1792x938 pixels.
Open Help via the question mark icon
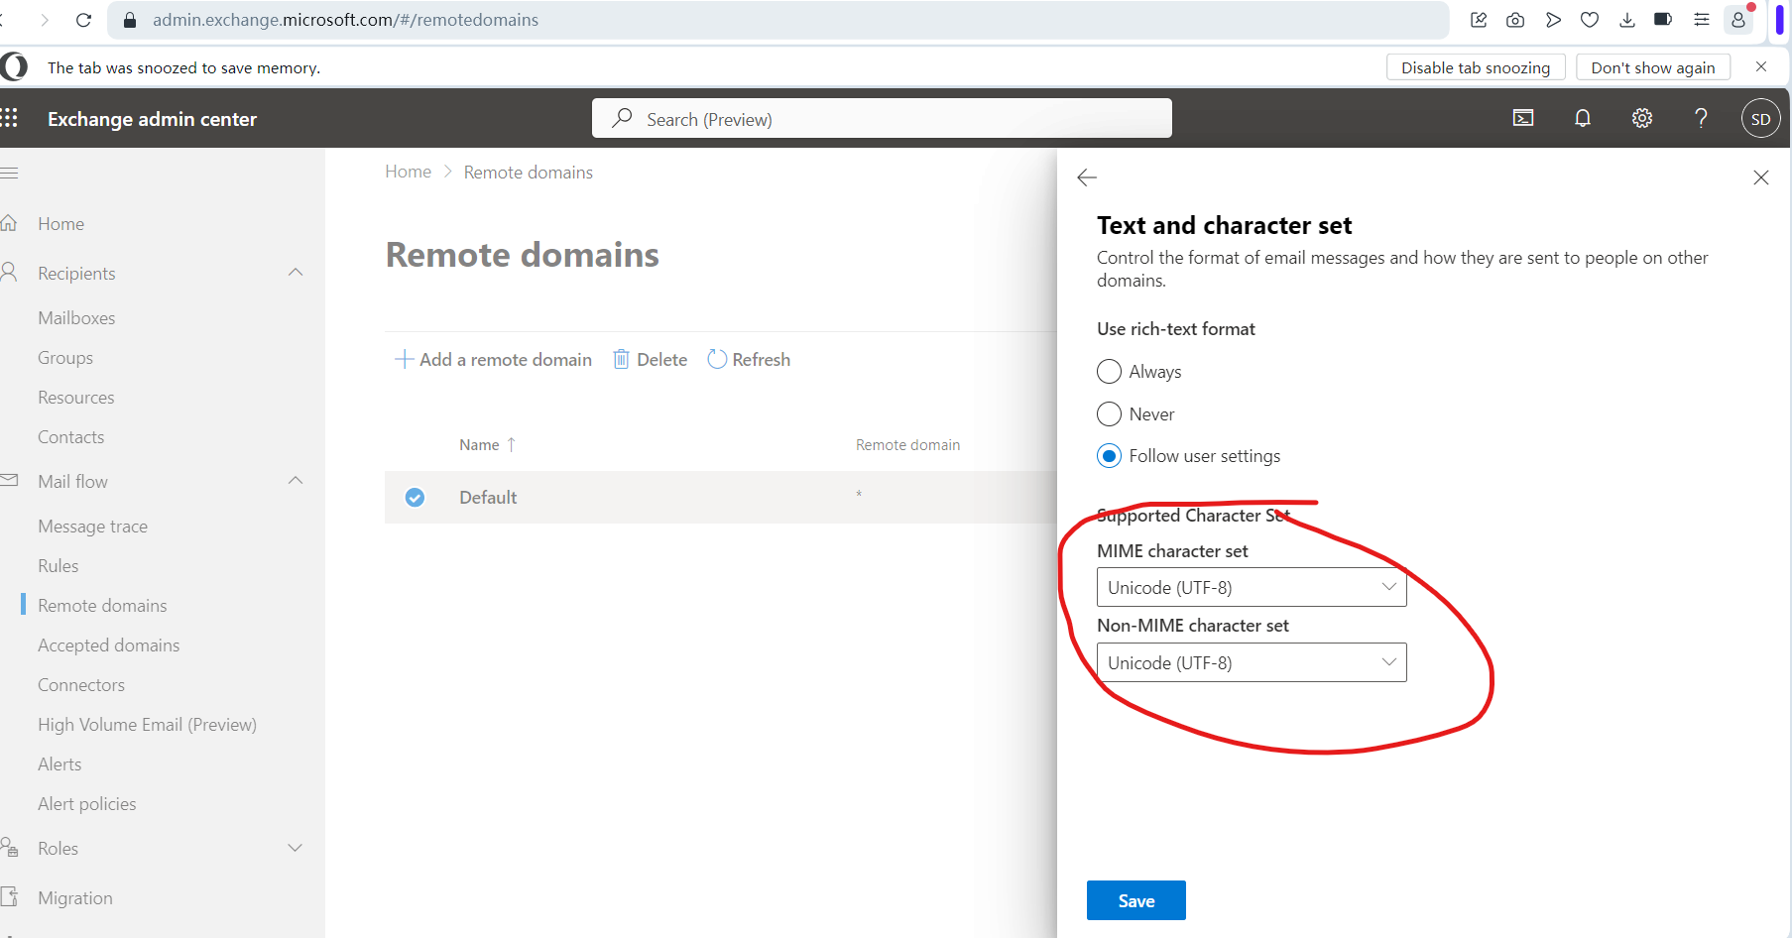pos(1701,118)
